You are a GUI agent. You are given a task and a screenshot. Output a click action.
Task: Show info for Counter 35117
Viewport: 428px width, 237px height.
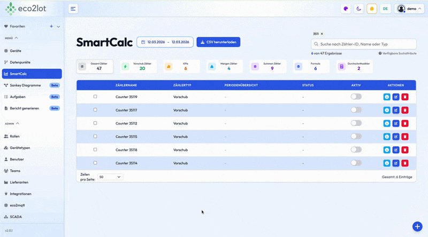tap(387, 110)
